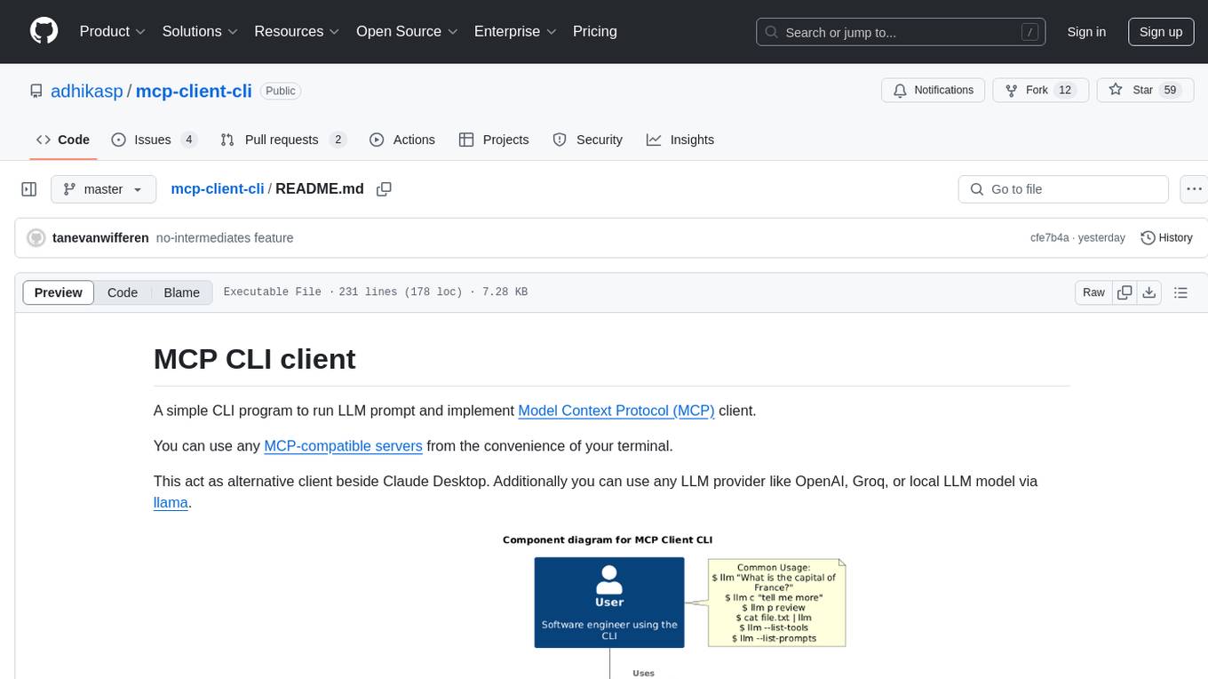Open commit hash cfe7b4a
1208x679 pixels.
point(1050,238)
